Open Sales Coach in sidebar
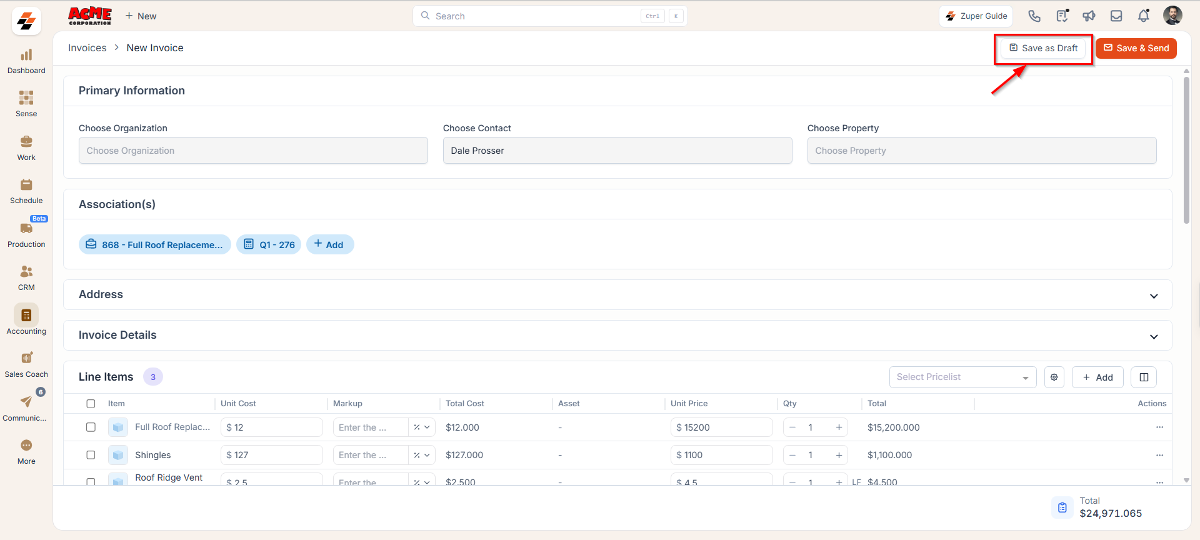This screenshot has width=1200, height=540. [x=26, y=366]
